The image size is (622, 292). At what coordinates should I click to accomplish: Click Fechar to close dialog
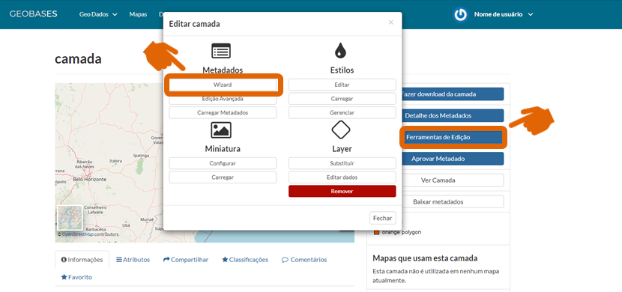click(383, 218)
